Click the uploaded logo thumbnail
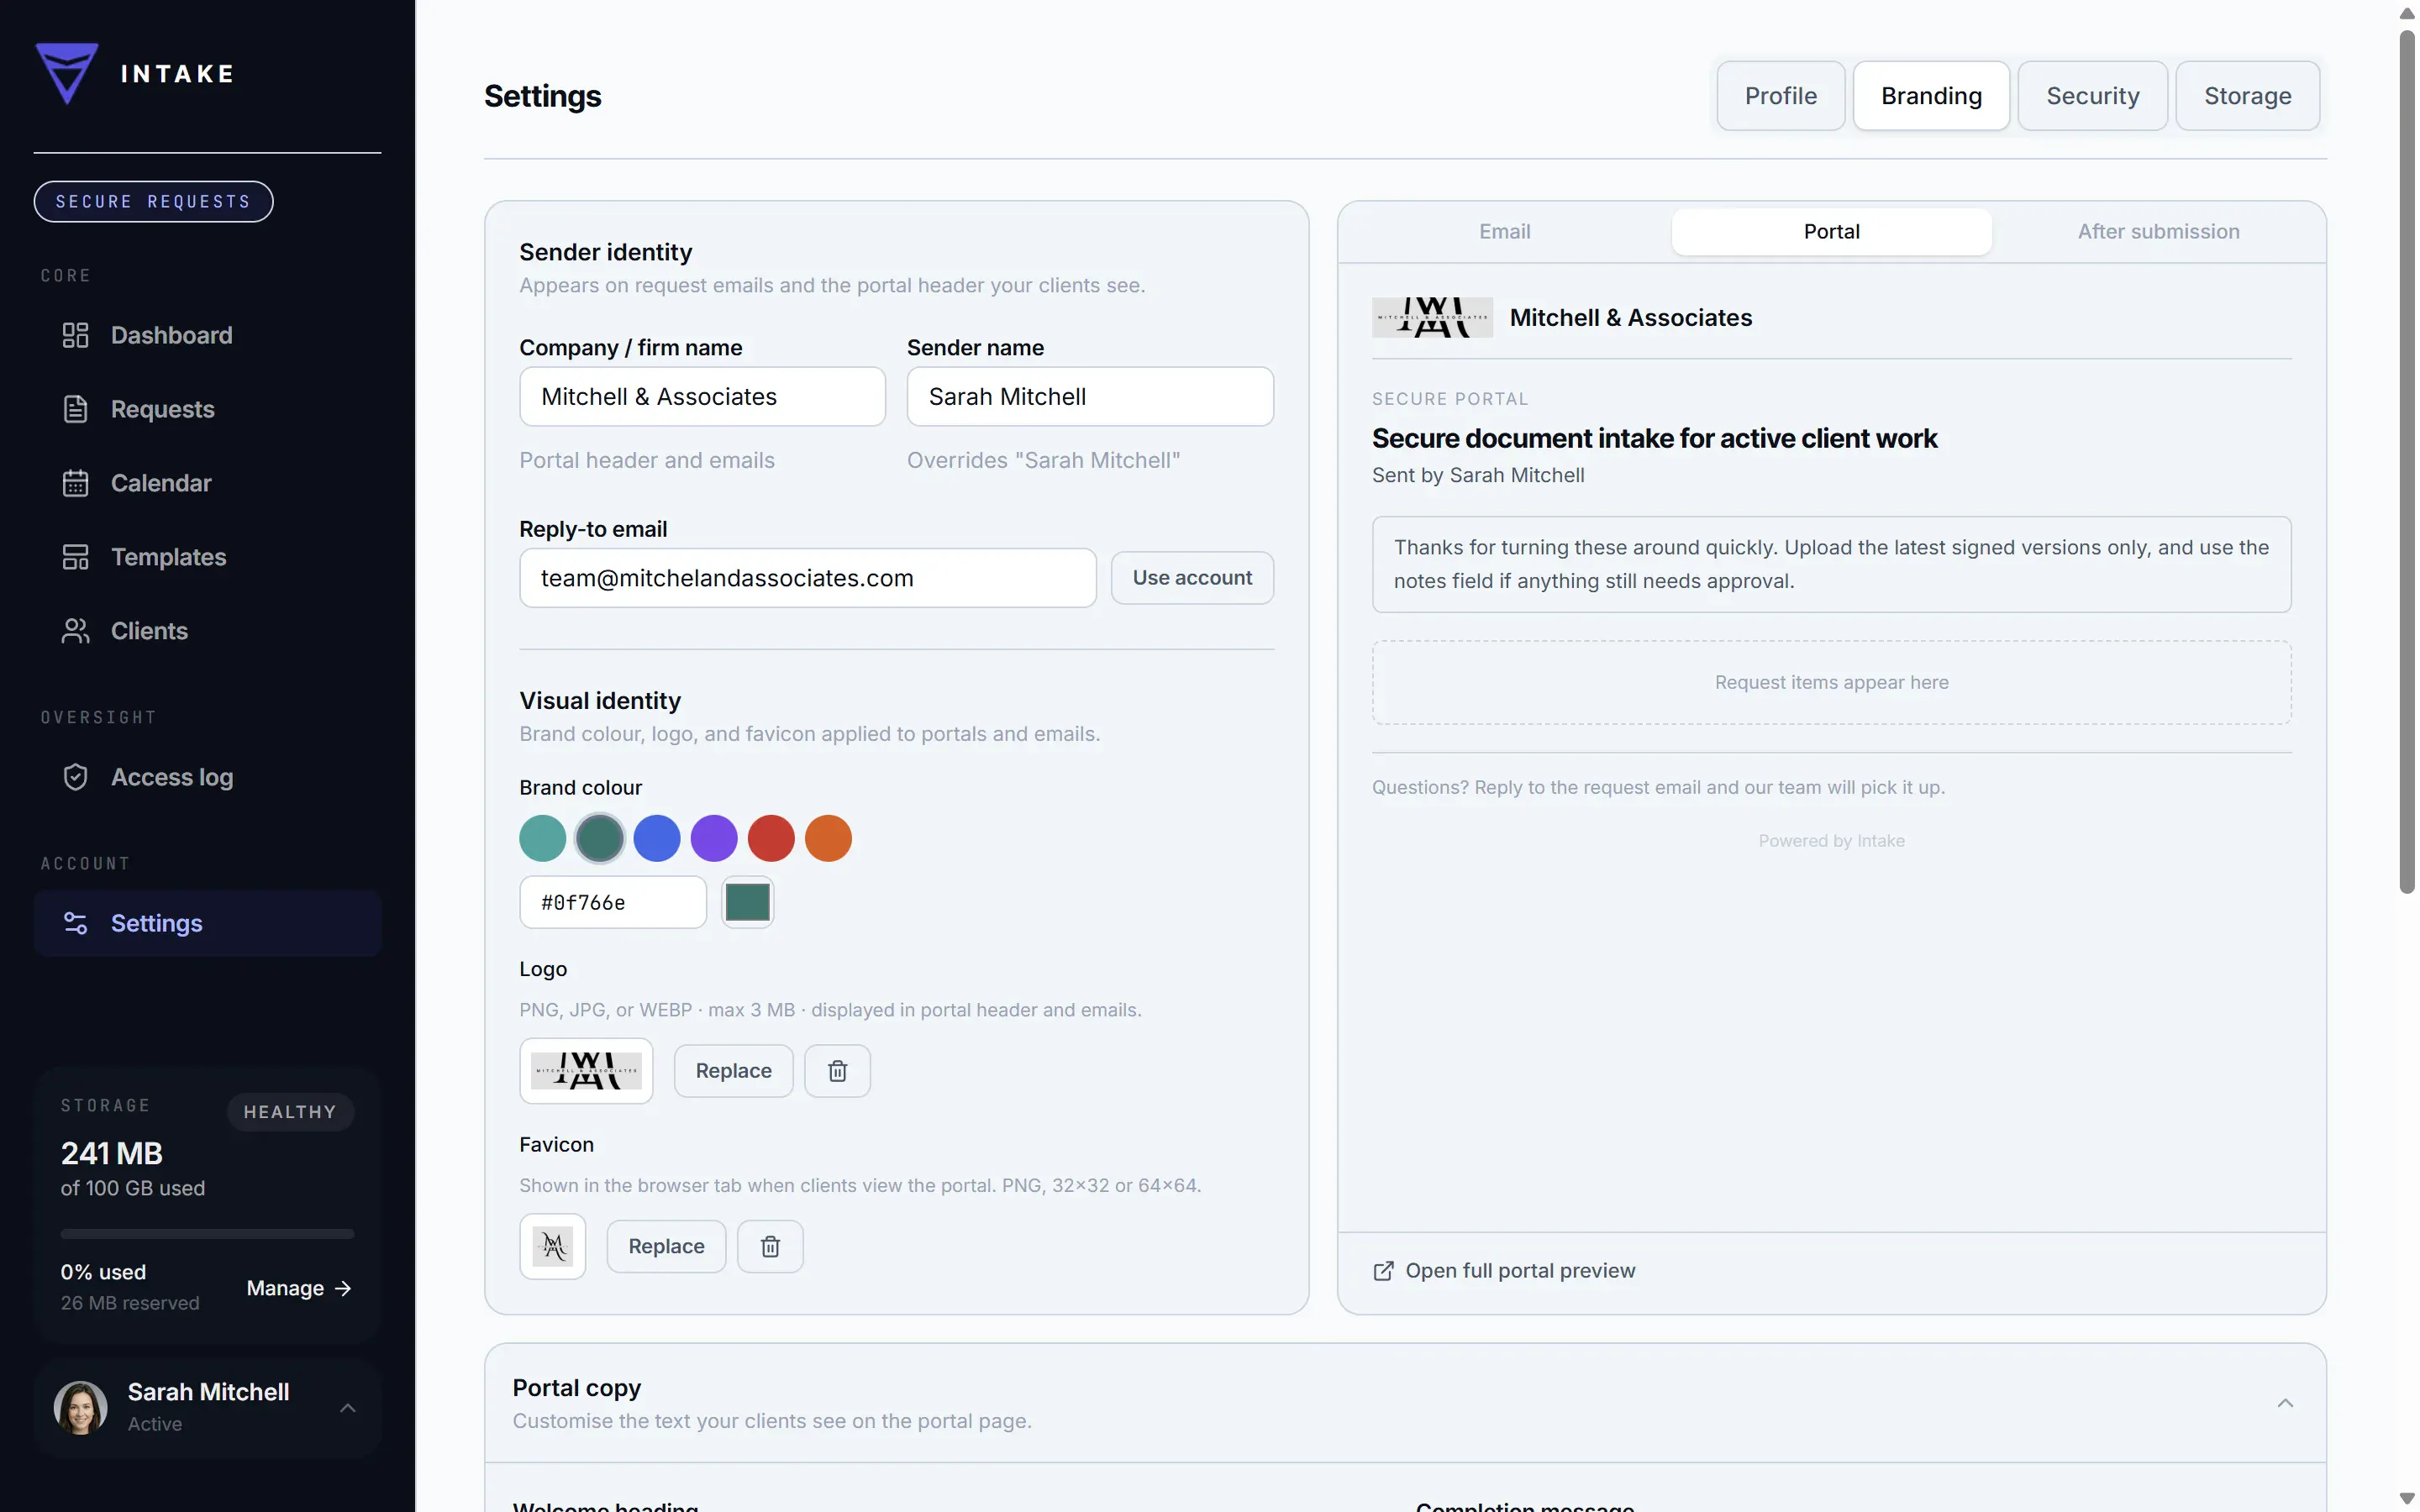 point(586,1071)
